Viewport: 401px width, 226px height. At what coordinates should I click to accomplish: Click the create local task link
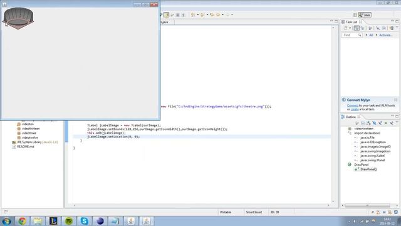click(355, 109)
